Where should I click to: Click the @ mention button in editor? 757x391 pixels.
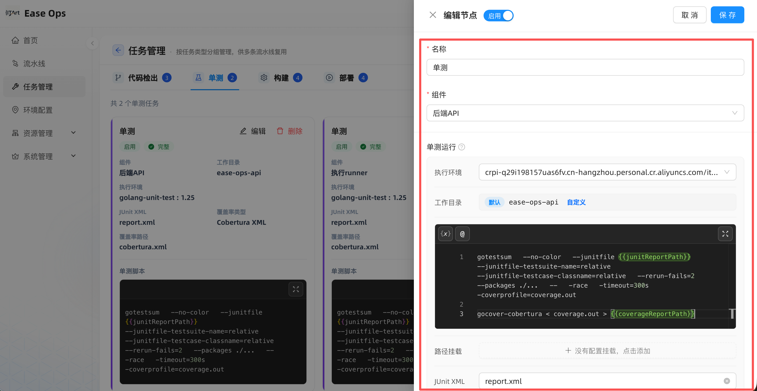[462, 234]
